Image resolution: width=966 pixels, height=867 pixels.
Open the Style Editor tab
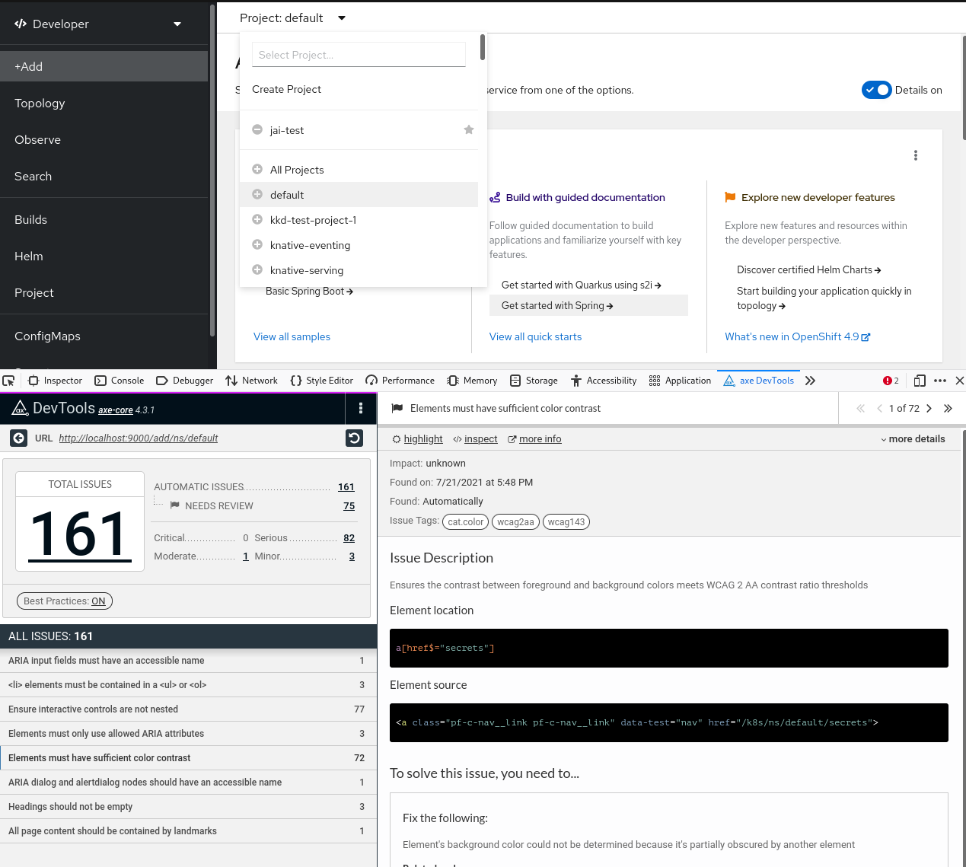coord(322,381)
